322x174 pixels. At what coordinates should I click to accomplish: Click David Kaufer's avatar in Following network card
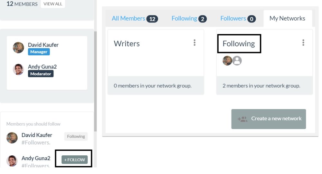click(227, 61)
